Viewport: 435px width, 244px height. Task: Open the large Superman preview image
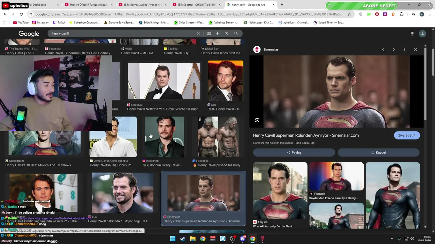pyautogui.click(x=336, y=91)
